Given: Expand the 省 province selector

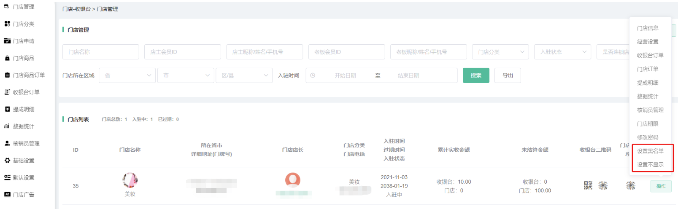Looking at the screenshot, I should pyautogui.click(x=127, y=75).
